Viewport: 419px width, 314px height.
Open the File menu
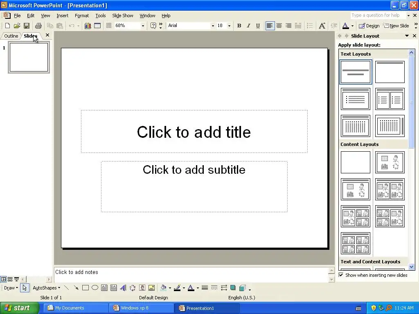point(17,16)
